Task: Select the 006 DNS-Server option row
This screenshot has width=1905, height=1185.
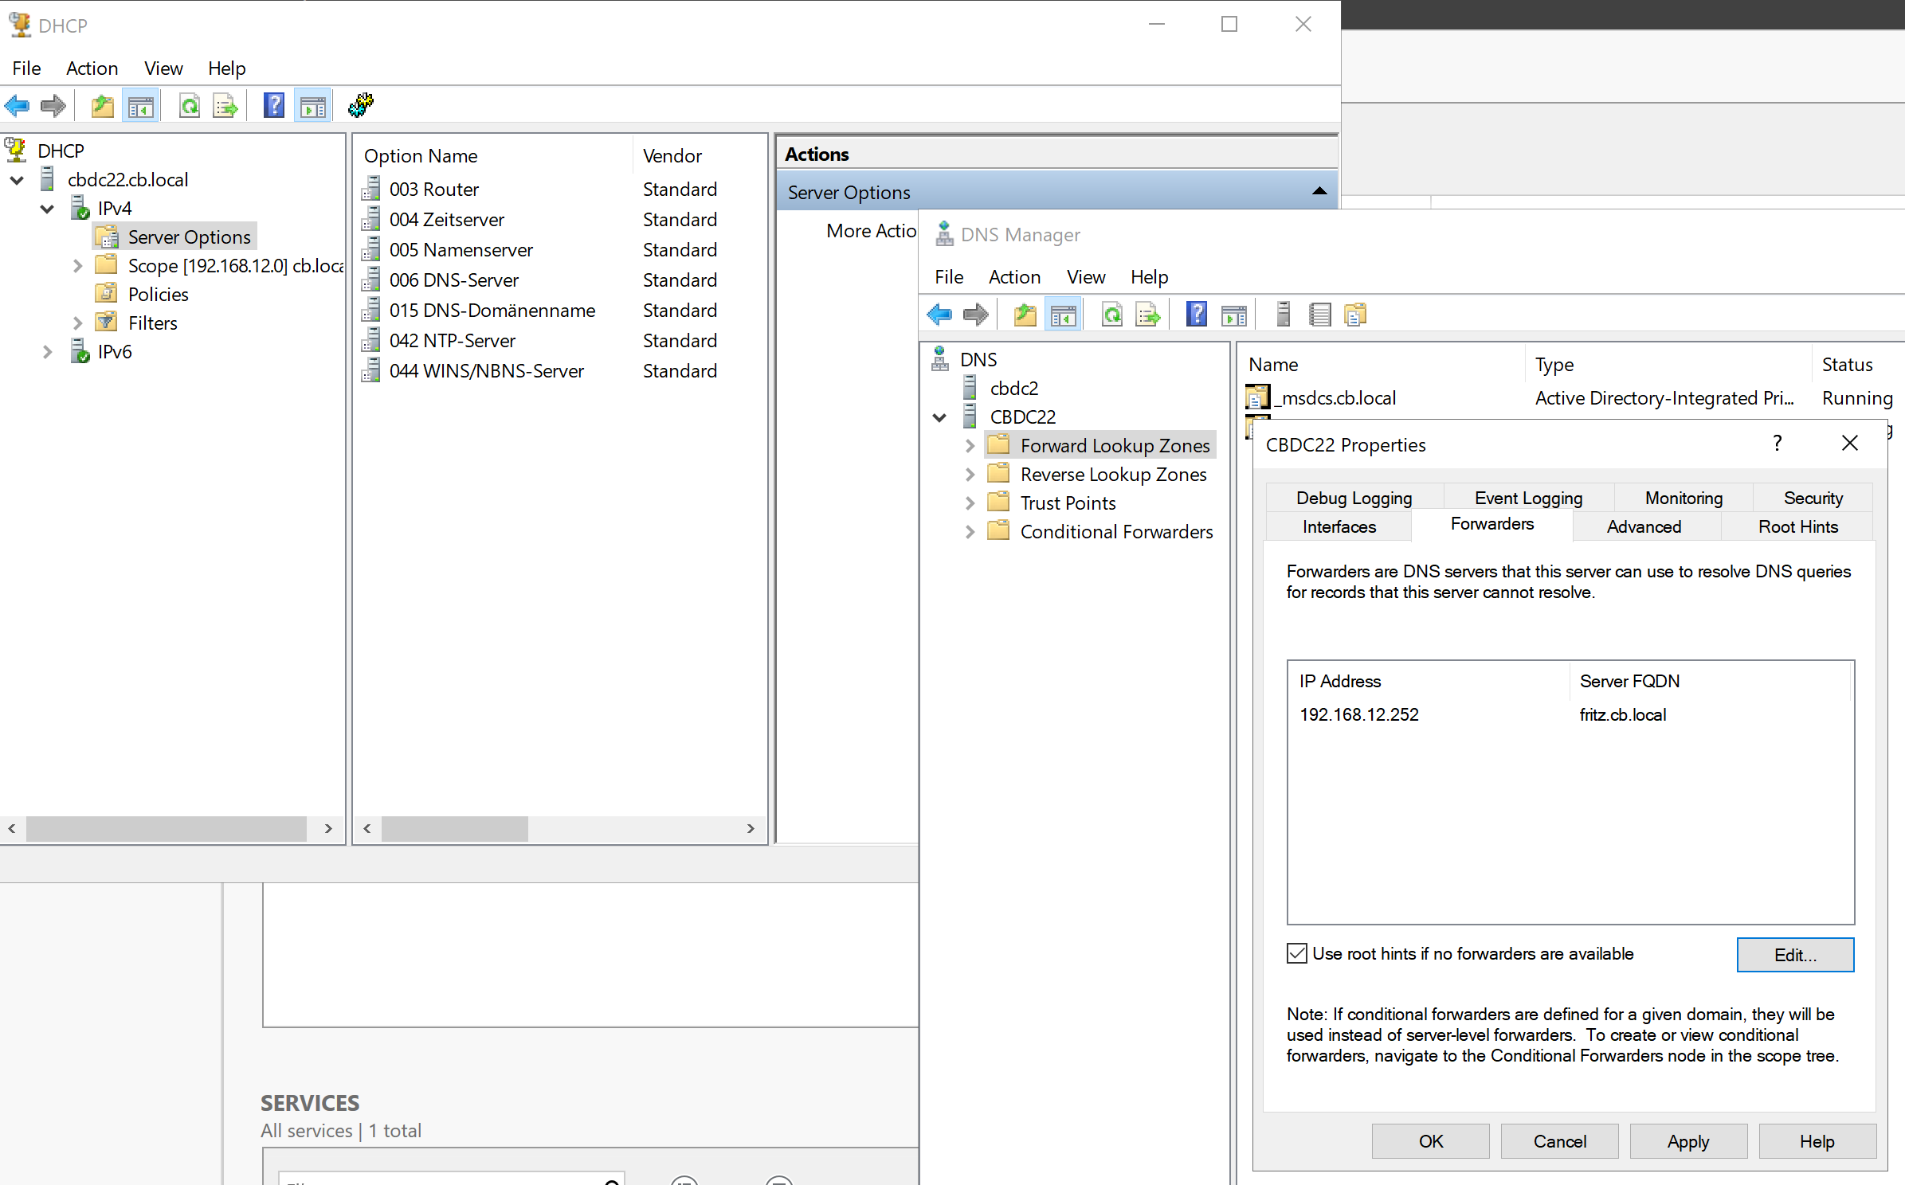Action: point(453,280)
